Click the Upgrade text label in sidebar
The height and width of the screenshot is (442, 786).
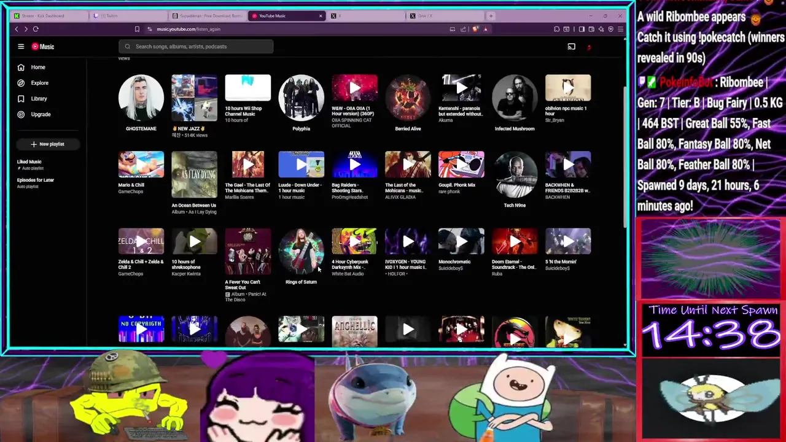click(41, 114)
